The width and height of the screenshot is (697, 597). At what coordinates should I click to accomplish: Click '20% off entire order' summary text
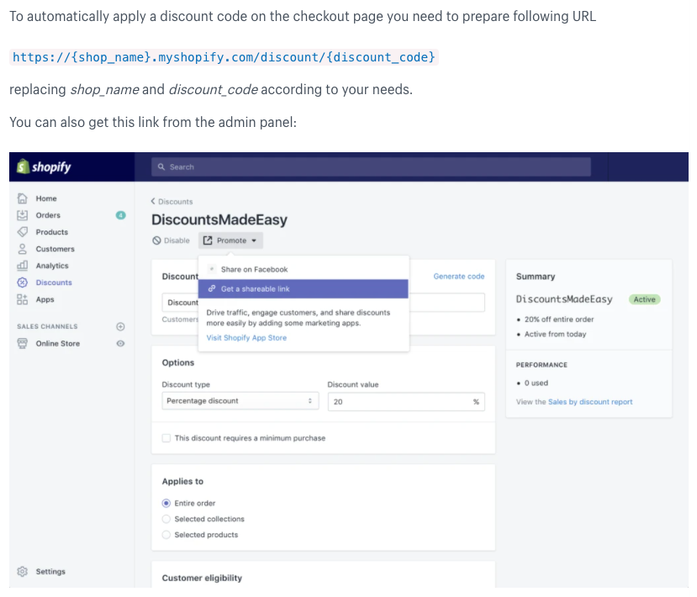click(x=559, y=320)
